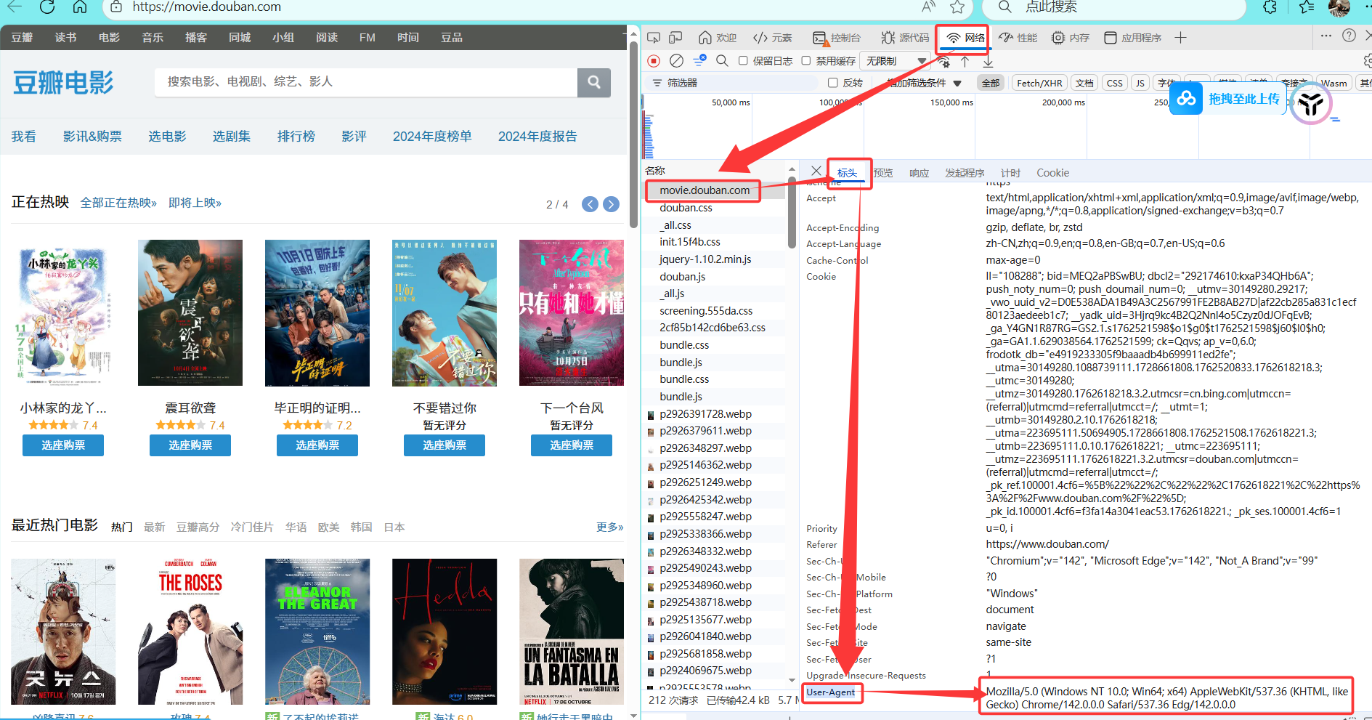
Task: Filter requests by Fetch/XHR
Action: (x=1039, y=83)
